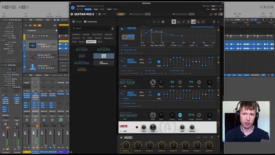Select the Beat Masher component in browser
This screenshot has width=275, height=155.
coord(104,50)
